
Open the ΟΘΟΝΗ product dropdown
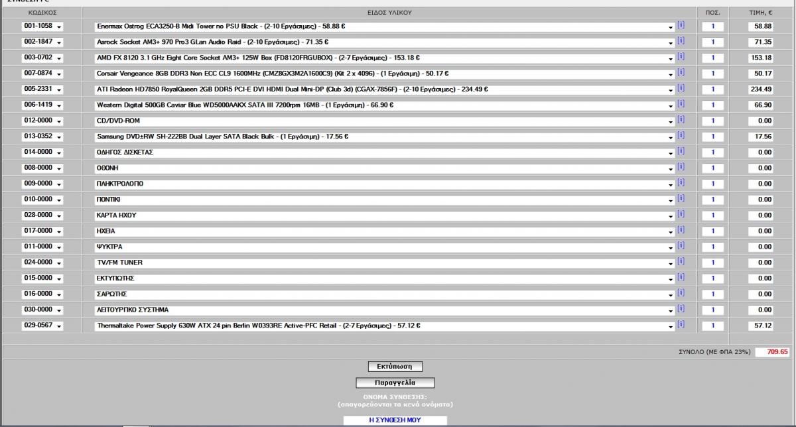pos(385,168)
